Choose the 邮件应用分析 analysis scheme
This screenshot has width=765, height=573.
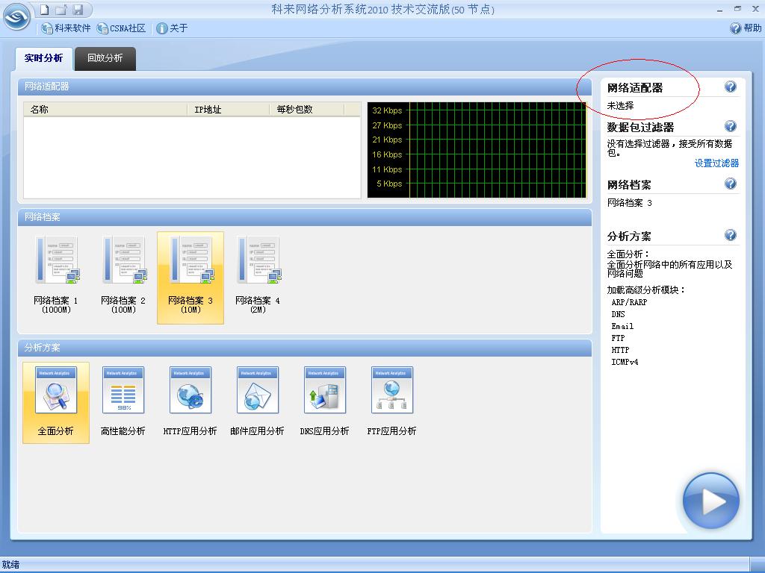(258, 401)
